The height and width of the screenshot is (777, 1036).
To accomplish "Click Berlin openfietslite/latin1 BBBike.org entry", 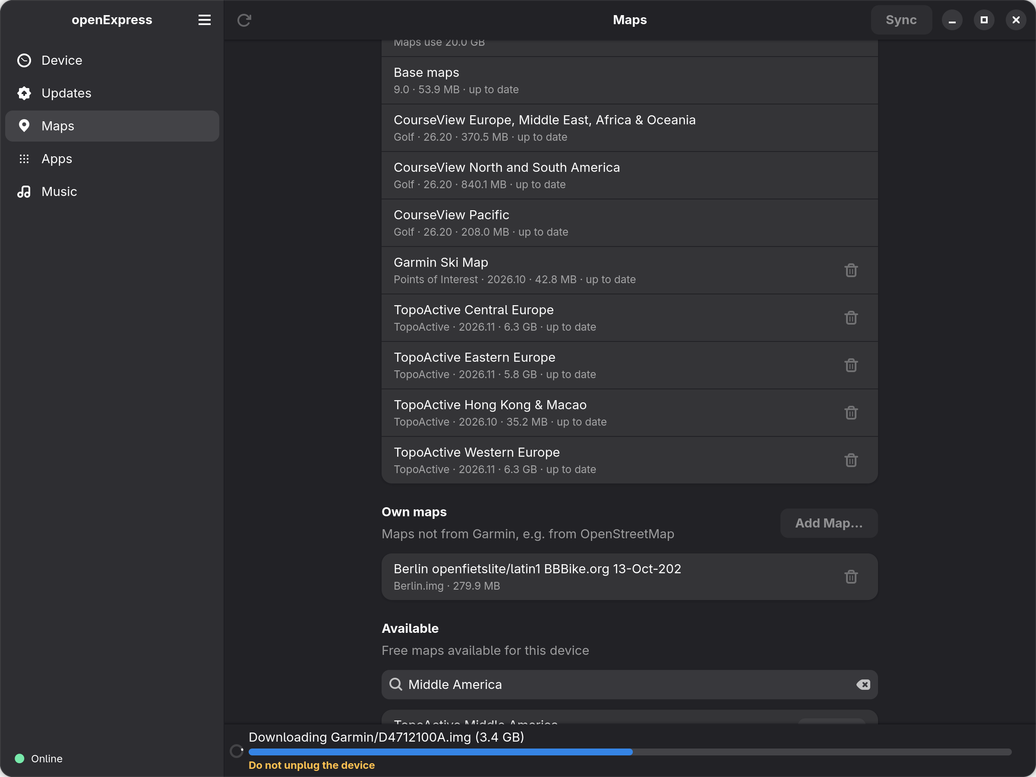I will (629, 577).
